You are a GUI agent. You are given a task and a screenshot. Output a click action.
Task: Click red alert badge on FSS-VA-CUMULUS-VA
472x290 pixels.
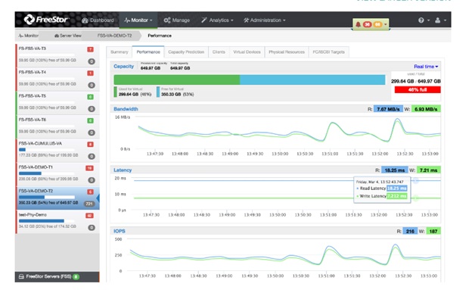click(x=90, y=145)
